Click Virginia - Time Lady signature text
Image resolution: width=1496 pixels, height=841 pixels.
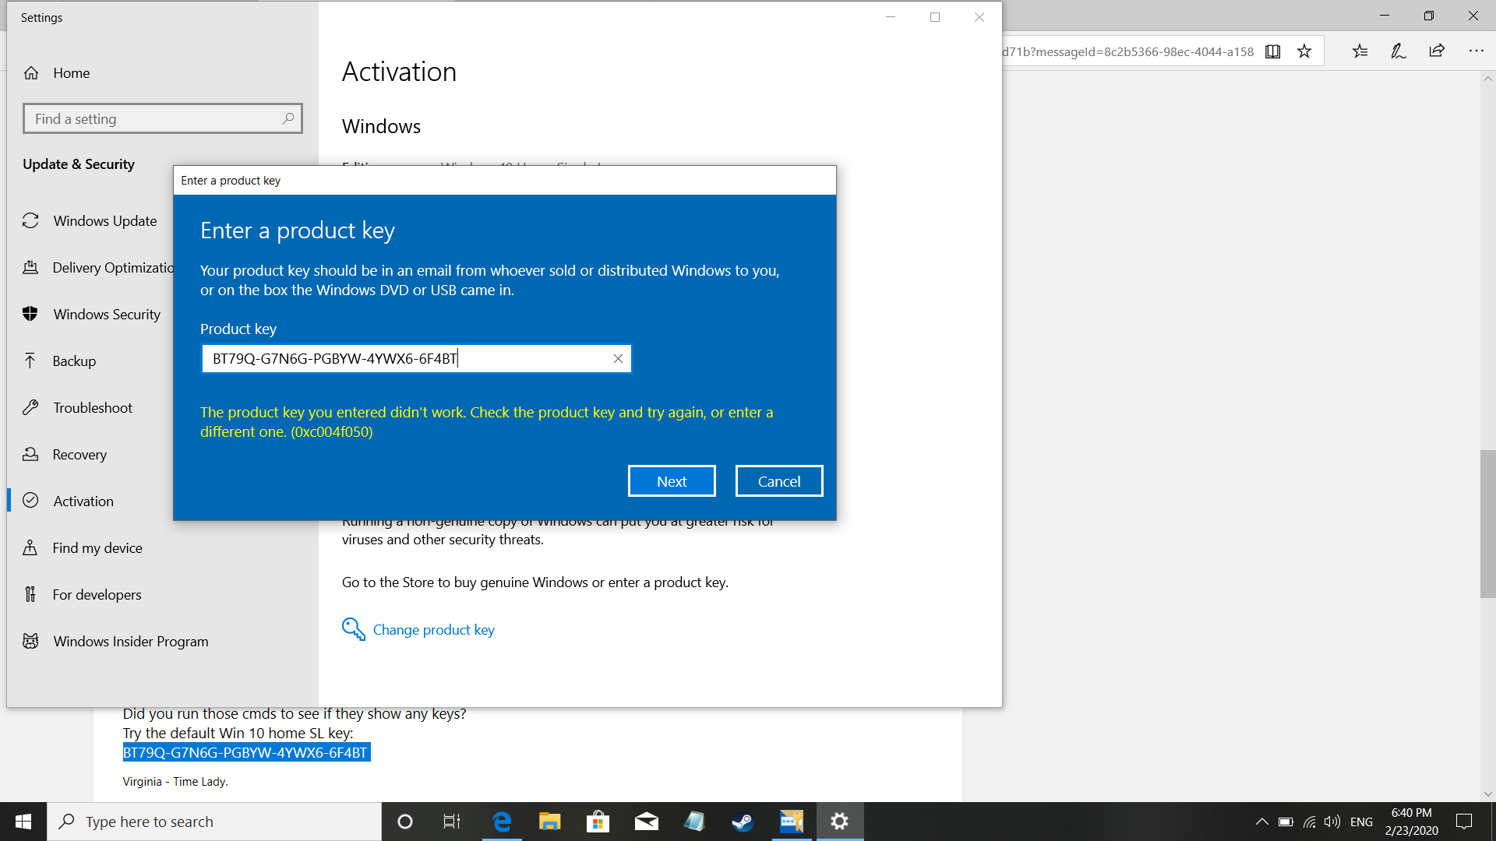(175, 782)
